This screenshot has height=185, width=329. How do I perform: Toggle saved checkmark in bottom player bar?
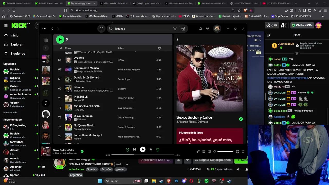82,151
